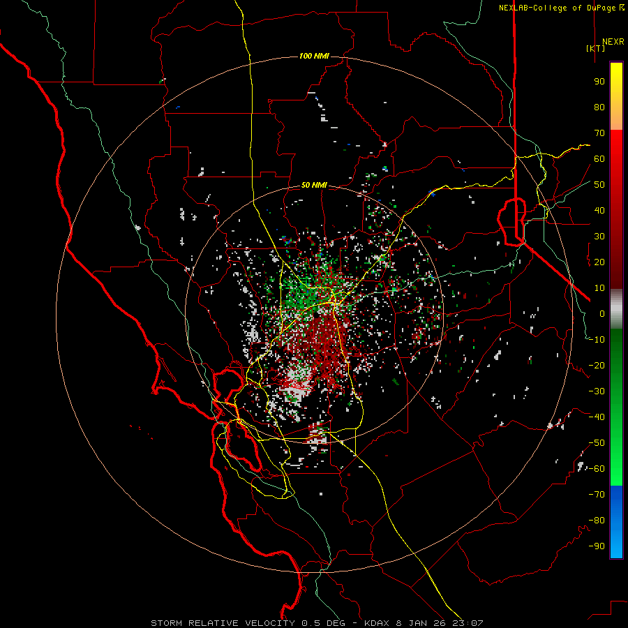Screen dimensions: 628x628
Task: Click the green negative-velocity segment of color bar
Action: [616, 408]
